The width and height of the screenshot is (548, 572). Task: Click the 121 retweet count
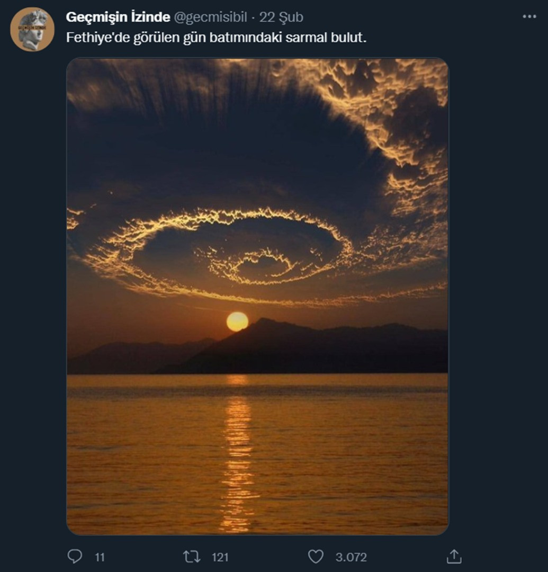221,557
